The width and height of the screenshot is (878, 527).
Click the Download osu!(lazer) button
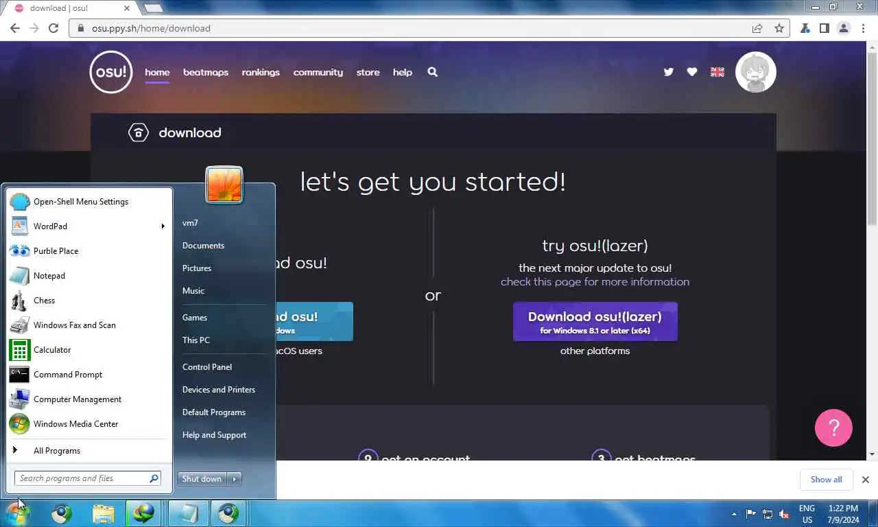point(595,322)
